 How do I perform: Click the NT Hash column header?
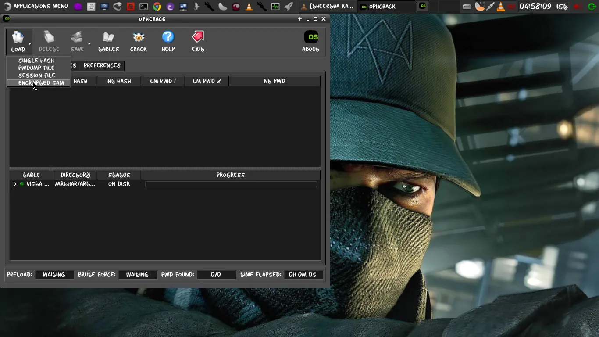(x=119, y=81)
